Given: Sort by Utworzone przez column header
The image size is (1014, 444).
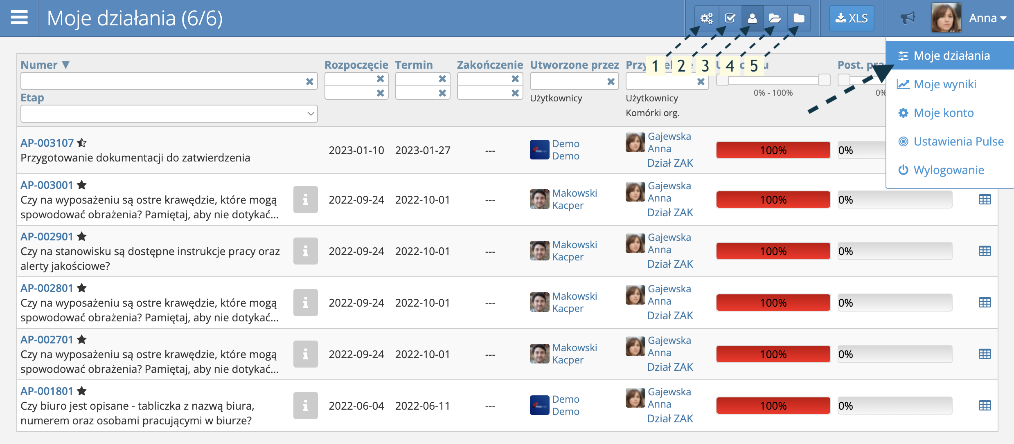Looking at the screenshot, I should (x=575, y=65).
